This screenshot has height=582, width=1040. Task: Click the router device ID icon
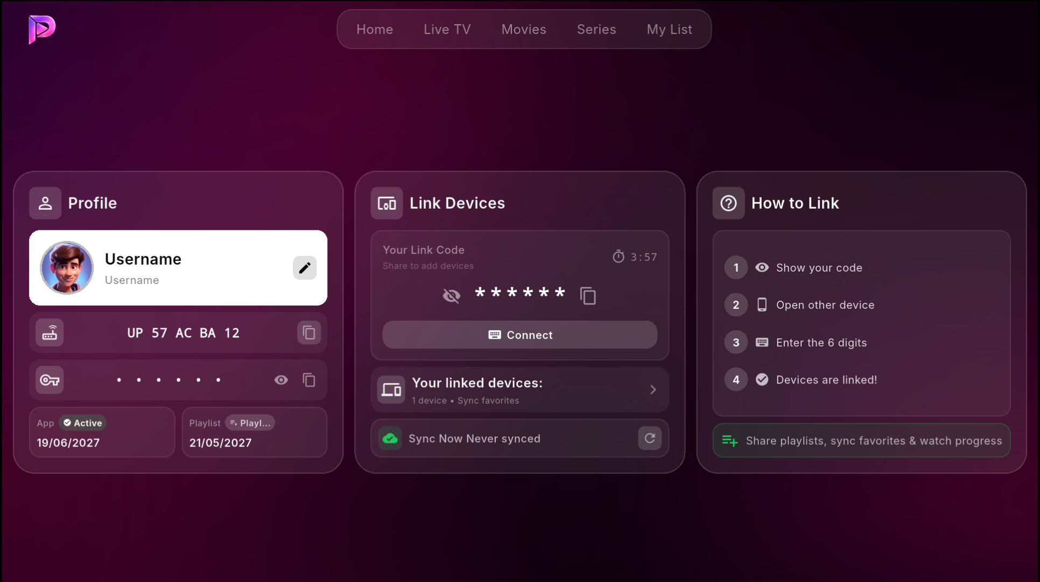click(x=50, y=333)
